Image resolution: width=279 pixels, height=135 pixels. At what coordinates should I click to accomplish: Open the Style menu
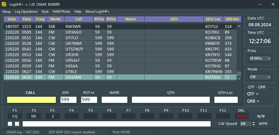(x=45, y=12)
